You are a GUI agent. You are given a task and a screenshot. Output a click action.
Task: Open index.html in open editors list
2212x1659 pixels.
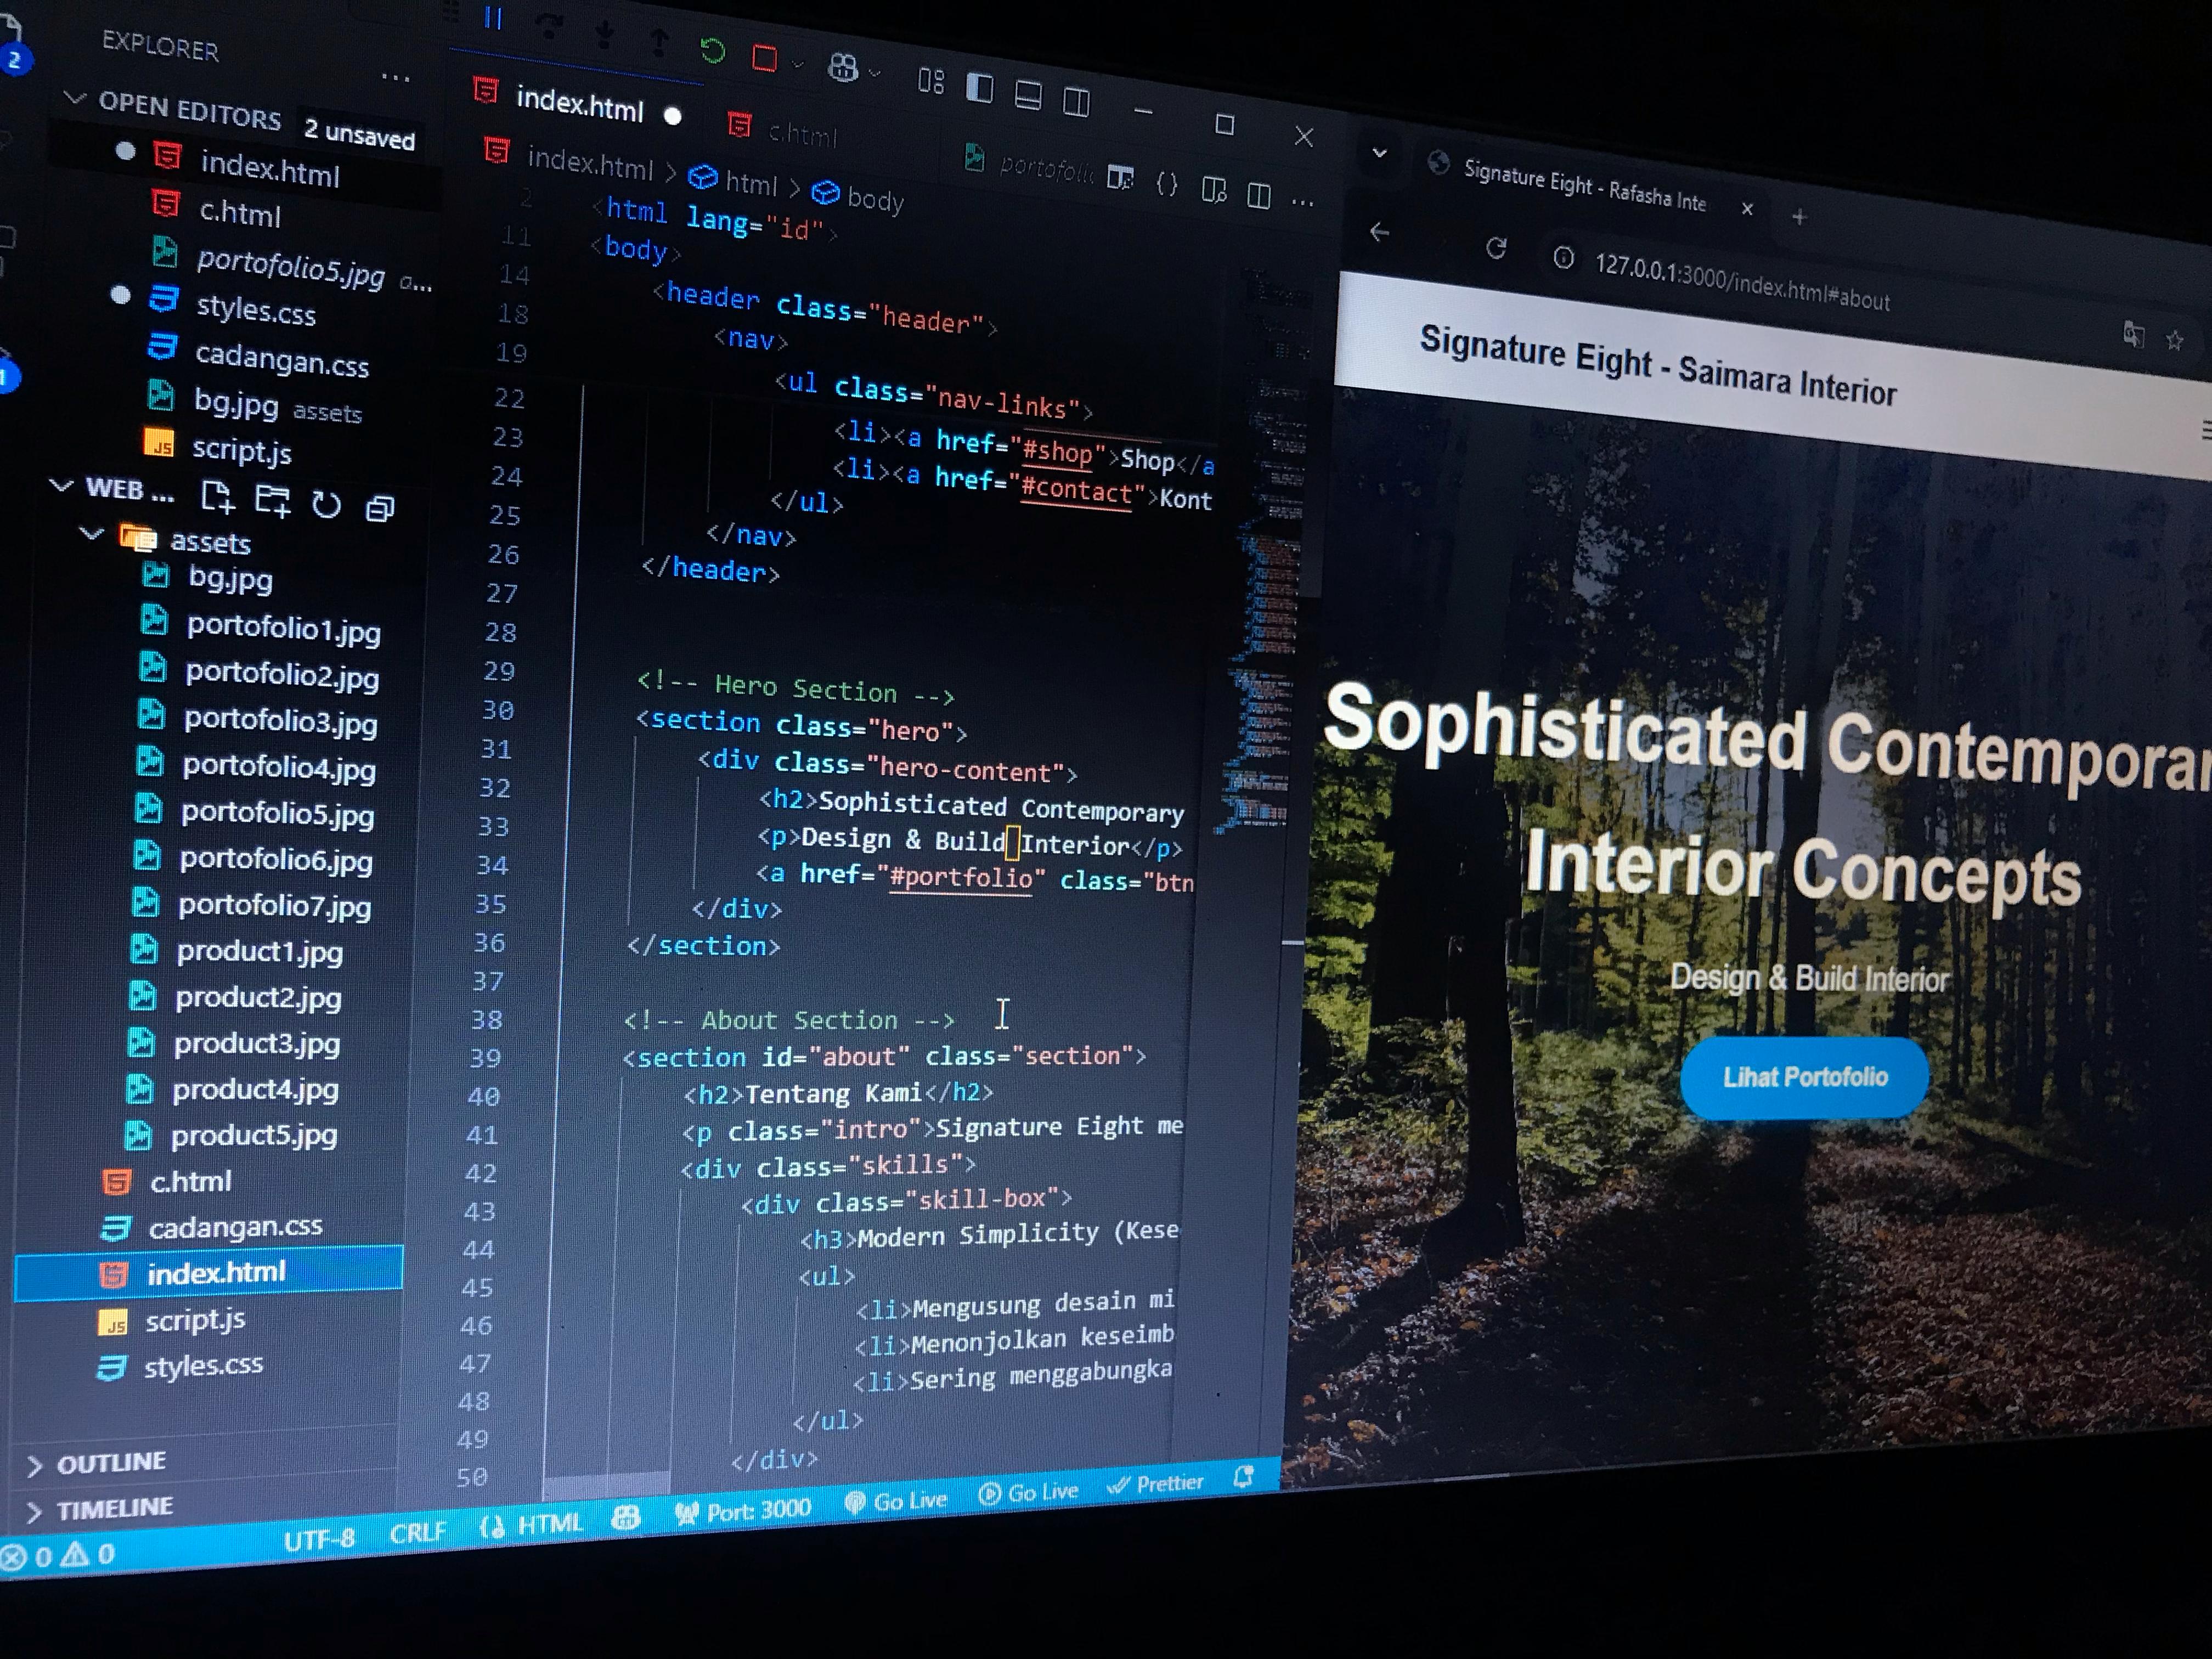270,170
